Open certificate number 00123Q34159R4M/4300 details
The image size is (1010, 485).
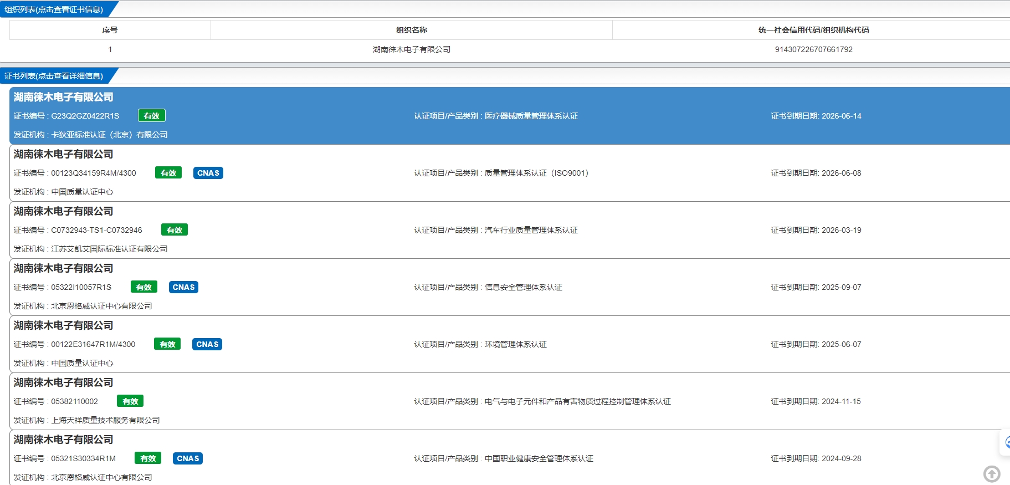point(94,173)
